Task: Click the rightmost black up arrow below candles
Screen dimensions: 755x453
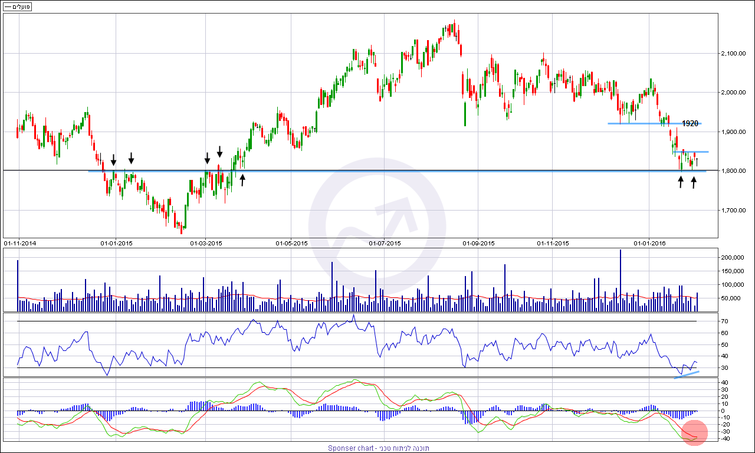Action: [x=694, y=182]
